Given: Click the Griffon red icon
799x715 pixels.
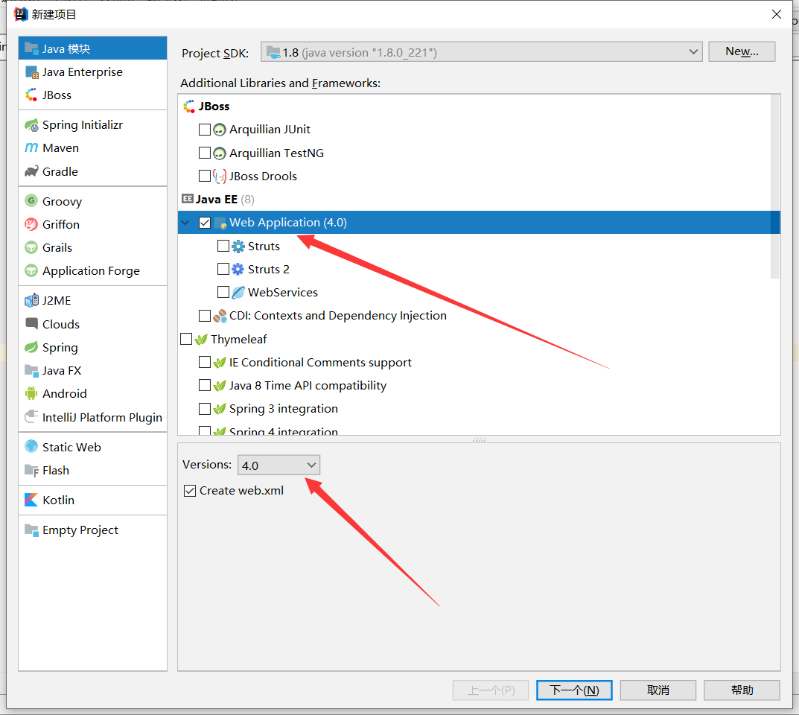Looking at the screenshot, I should (x=31, y=224).
